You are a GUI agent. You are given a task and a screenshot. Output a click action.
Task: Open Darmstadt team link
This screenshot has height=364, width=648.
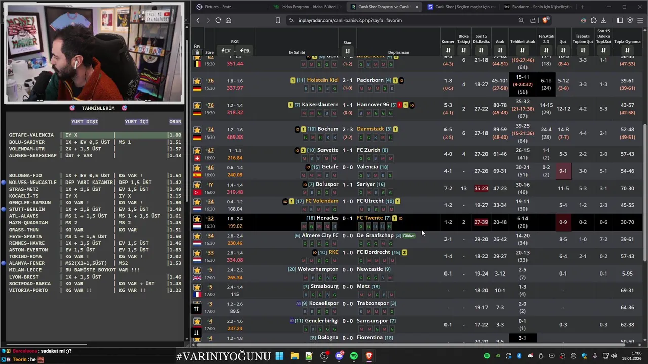[371, 129]
